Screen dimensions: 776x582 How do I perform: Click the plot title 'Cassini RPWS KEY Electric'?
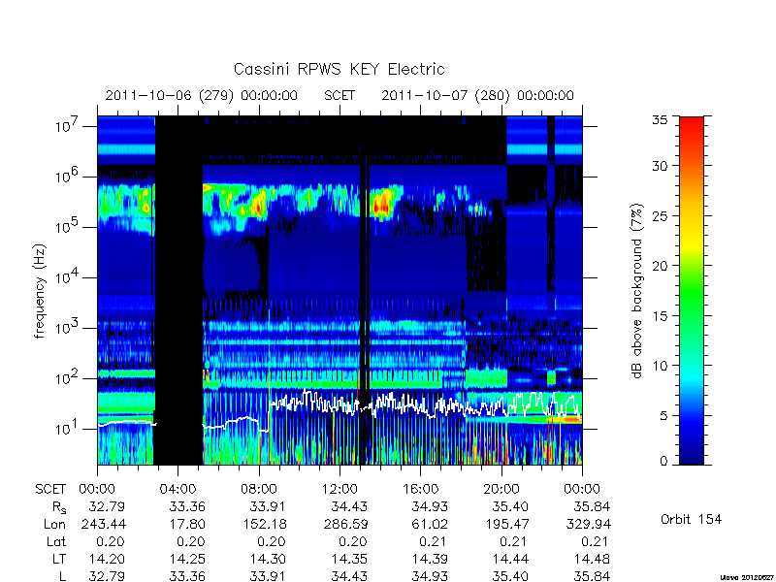[x=339, y=69]
